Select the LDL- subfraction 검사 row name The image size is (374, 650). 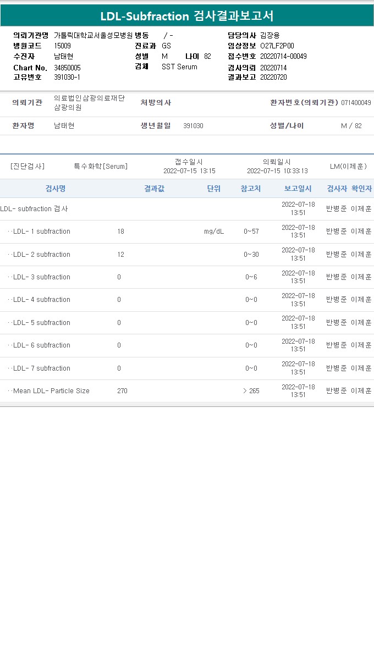(34, 208)
